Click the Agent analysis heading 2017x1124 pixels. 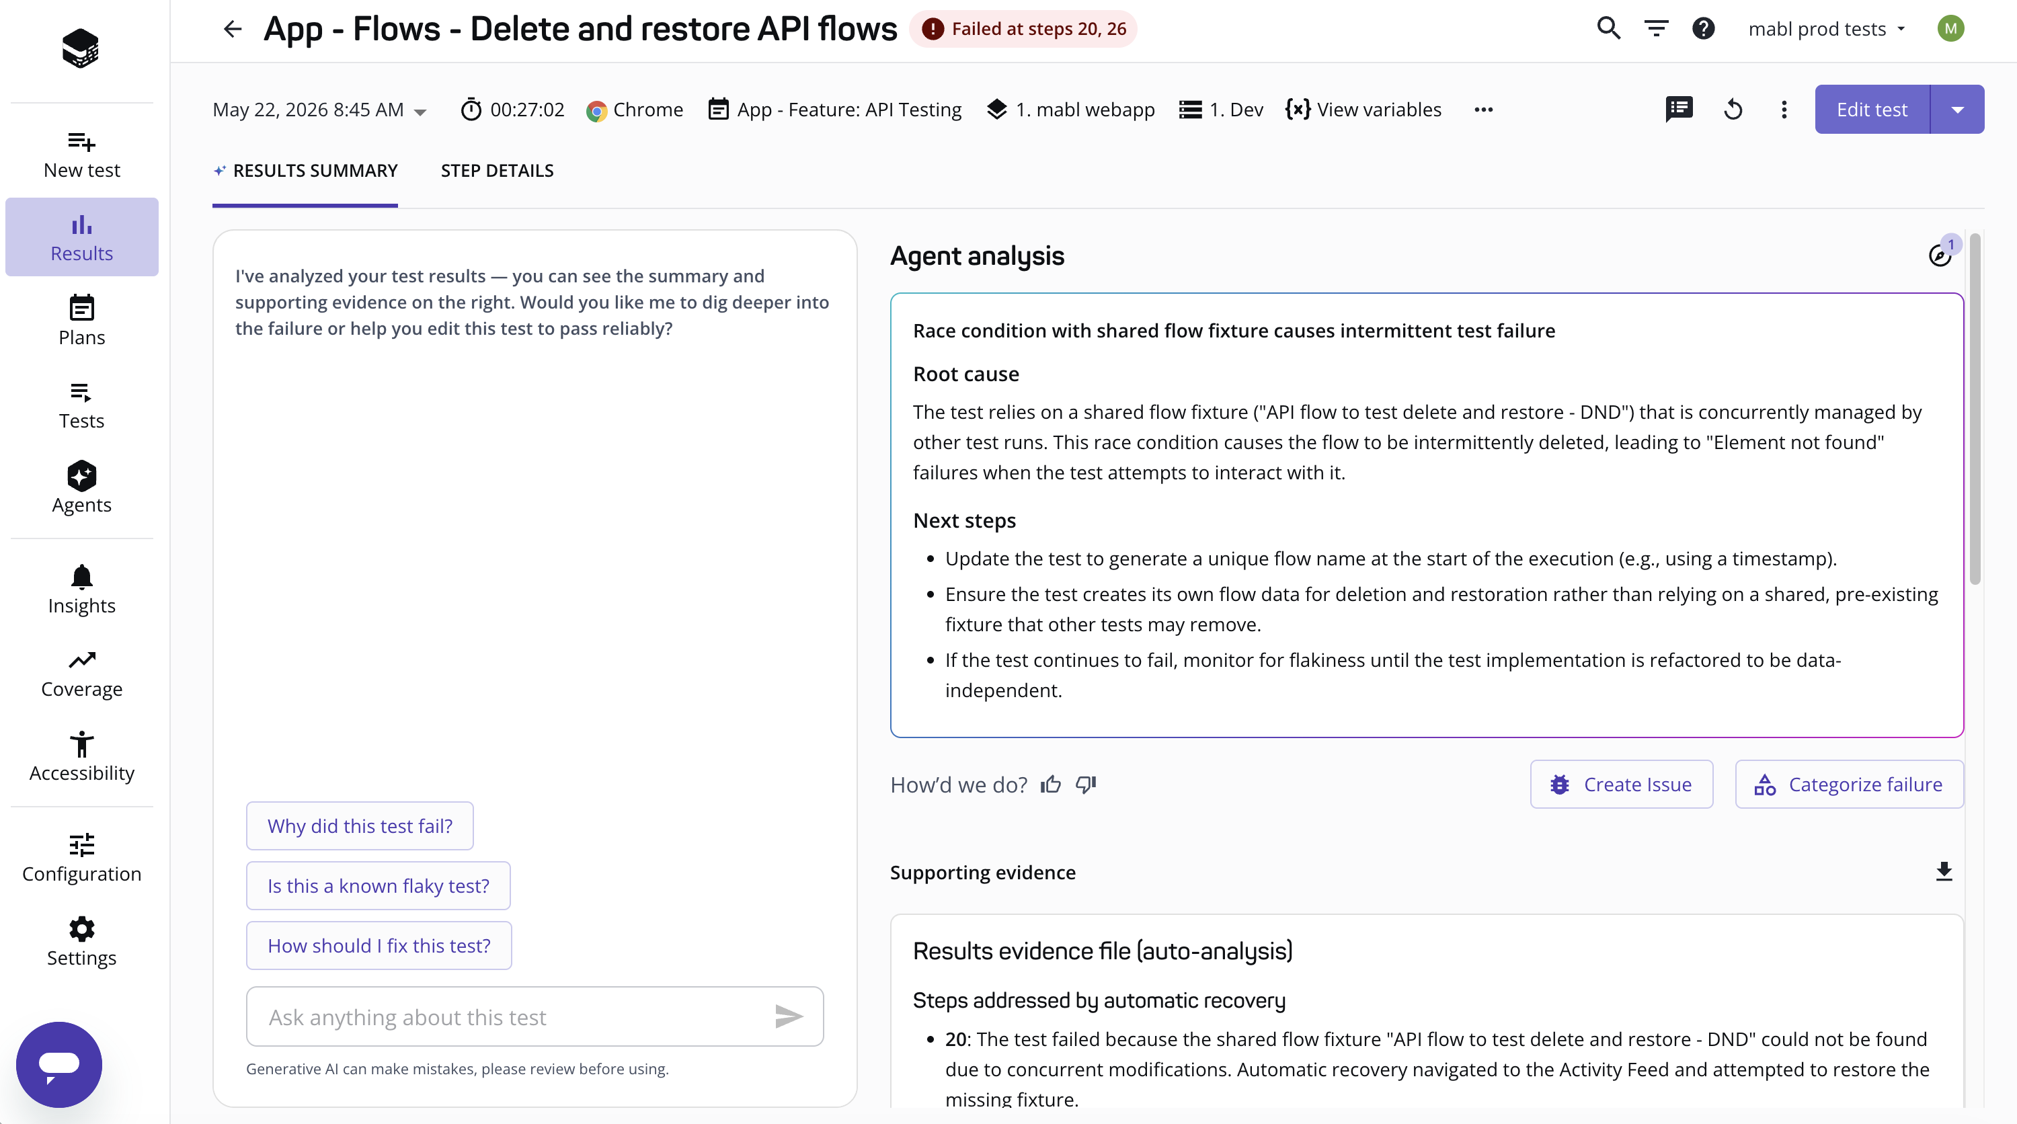click(977, 256)
